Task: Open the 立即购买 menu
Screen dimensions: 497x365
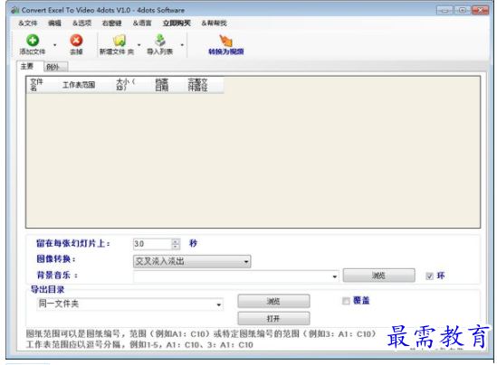Action: point(177,23)
